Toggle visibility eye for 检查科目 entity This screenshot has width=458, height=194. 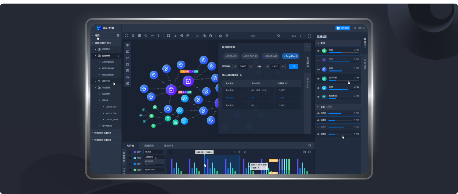[x=318, y=97]
